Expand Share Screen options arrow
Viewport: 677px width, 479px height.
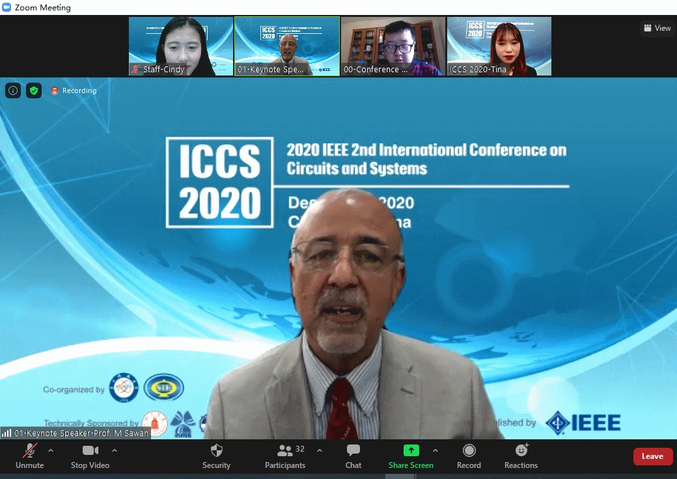[435, 450]
